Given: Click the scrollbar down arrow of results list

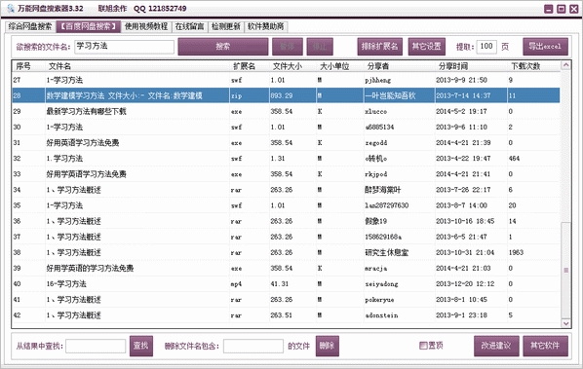Looking at the screenshot, I should (565, 323).
